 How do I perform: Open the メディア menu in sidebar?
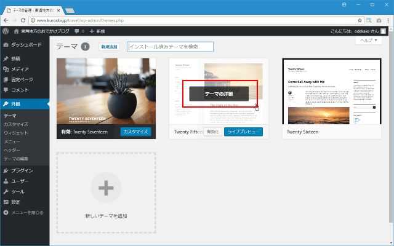coord(25,69)
